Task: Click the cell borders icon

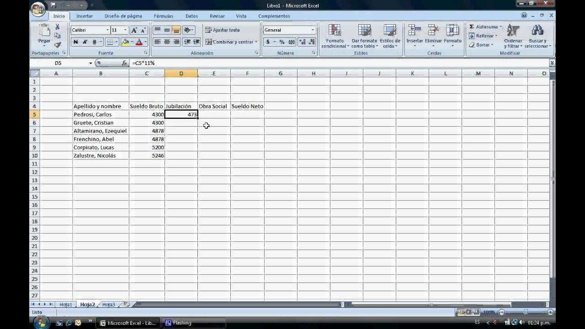Action: [110, 42]
